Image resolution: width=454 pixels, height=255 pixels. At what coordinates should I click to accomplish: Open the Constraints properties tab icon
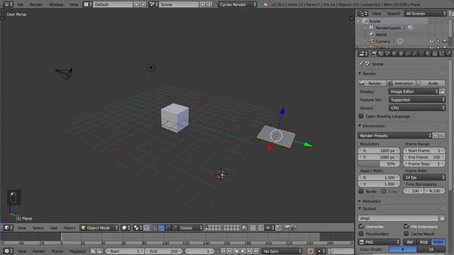[x=408, y=54]
